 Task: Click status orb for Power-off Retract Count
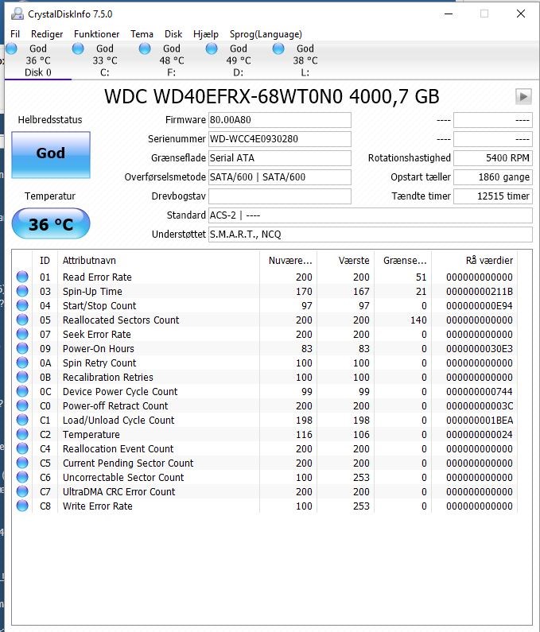(x=22, y=405)
